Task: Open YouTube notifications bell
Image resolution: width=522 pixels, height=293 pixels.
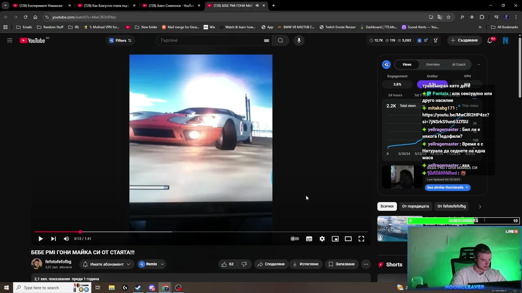Action: [490, 40]
